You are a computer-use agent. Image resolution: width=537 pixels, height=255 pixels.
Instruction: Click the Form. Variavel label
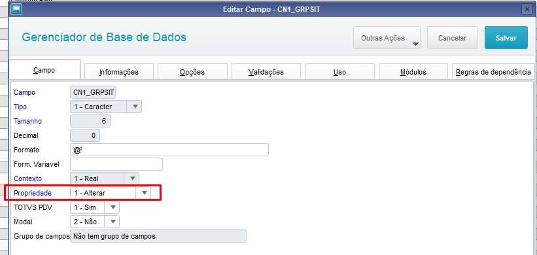[37, 164]
